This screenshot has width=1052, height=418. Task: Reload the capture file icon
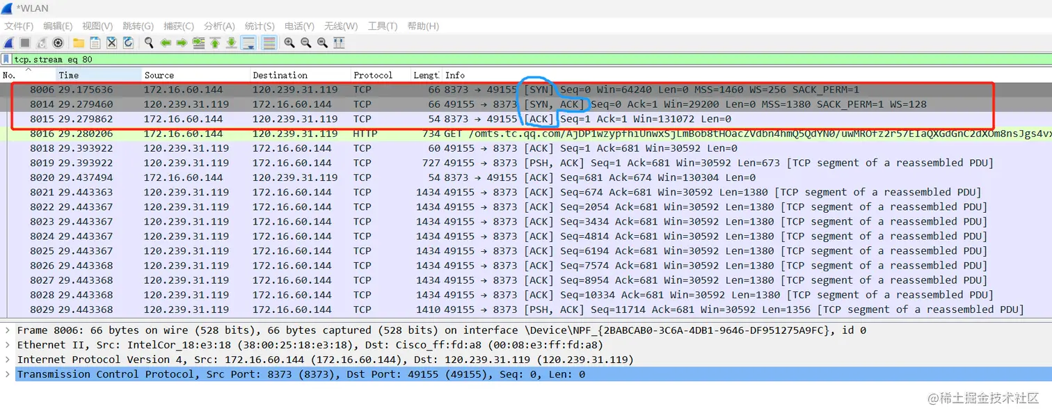(128, 43)
